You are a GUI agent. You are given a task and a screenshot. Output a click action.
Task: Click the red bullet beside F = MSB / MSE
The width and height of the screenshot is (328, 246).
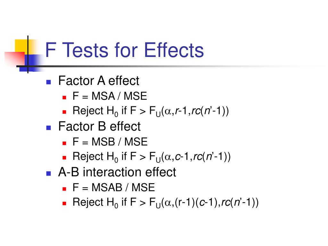pos(64,143)
